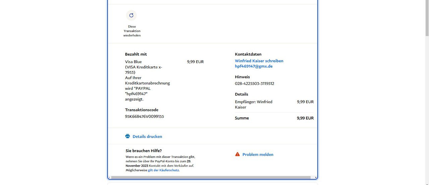Click the horizontal scrollbar thumb
Screen dimensions: 429x185
point(211,178)
